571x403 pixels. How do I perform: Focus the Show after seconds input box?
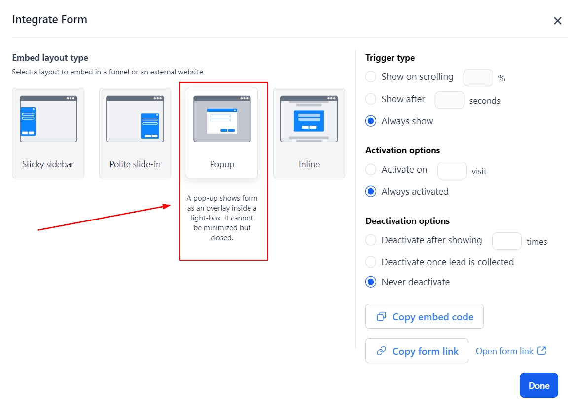pyautogui.click(x=449, y=100)
